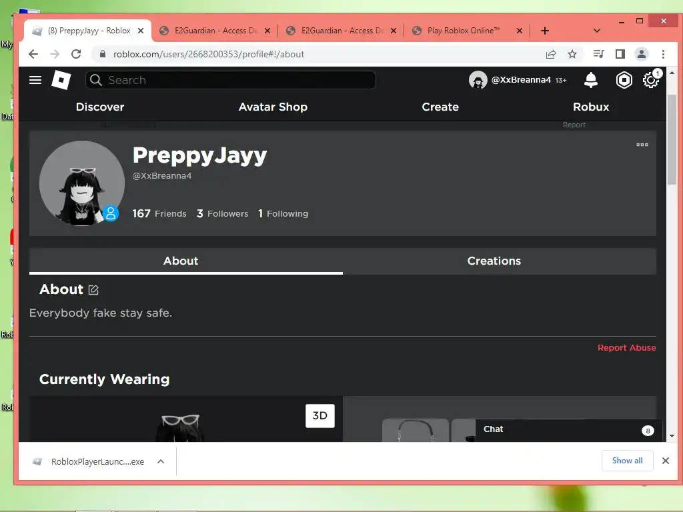Image resolution: width=683 pixels, height=512 pixels.
Task: Expand the tab search chevron
Action: click(x=597, y=31)
